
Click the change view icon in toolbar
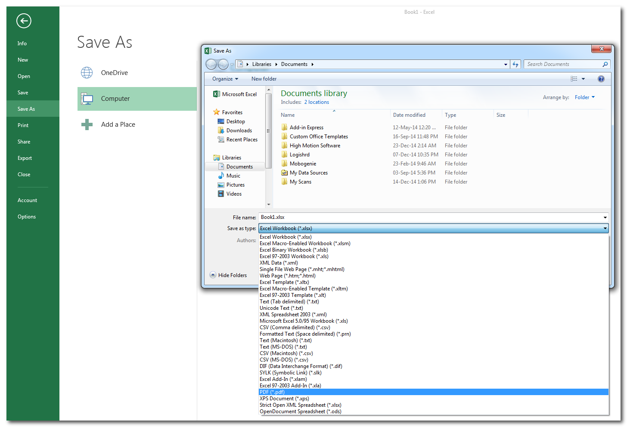pos(574,79)
